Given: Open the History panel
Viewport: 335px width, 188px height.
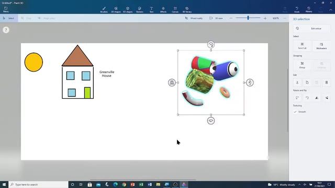Looking at the screenshot, I should pyautogui.click(x=309, y=9).
